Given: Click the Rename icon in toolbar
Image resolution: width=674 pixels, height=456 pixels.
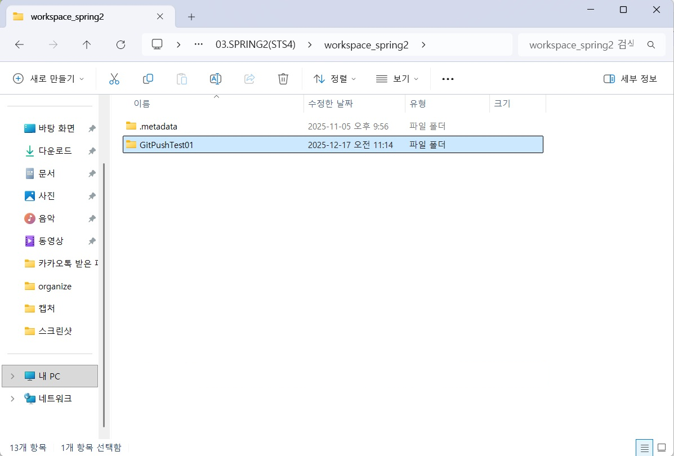Looking at the screenshot, I should pos(215,79).
